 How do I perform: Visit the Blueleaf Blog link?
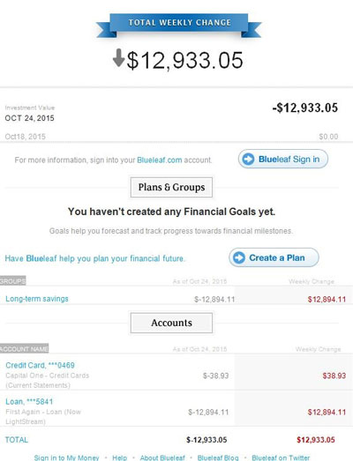(218, 457)
